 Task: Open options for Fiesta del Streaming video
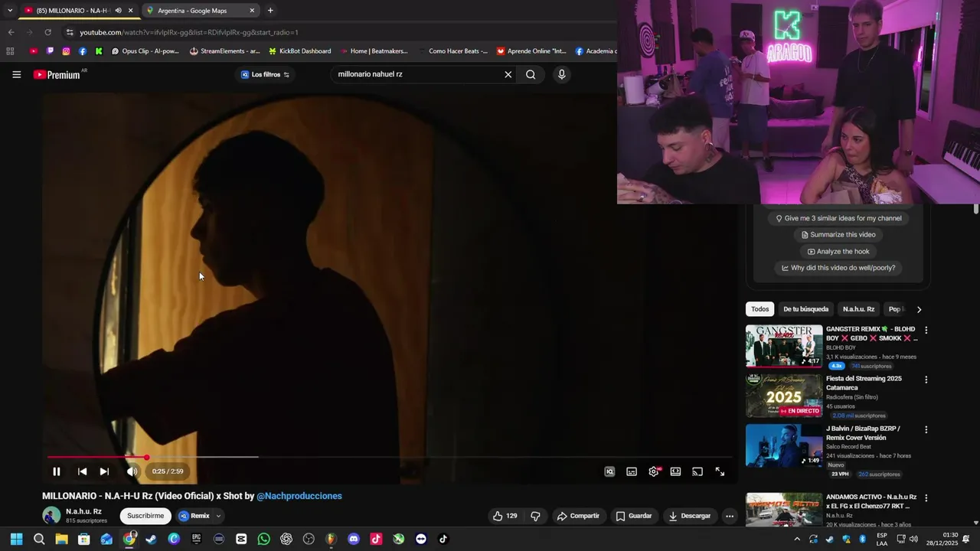(926, 380)
